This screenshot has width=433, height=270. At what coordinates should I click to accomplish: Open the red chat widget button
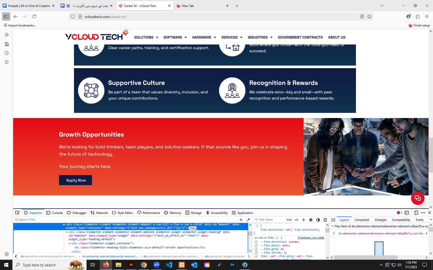(x=418, y=198)
